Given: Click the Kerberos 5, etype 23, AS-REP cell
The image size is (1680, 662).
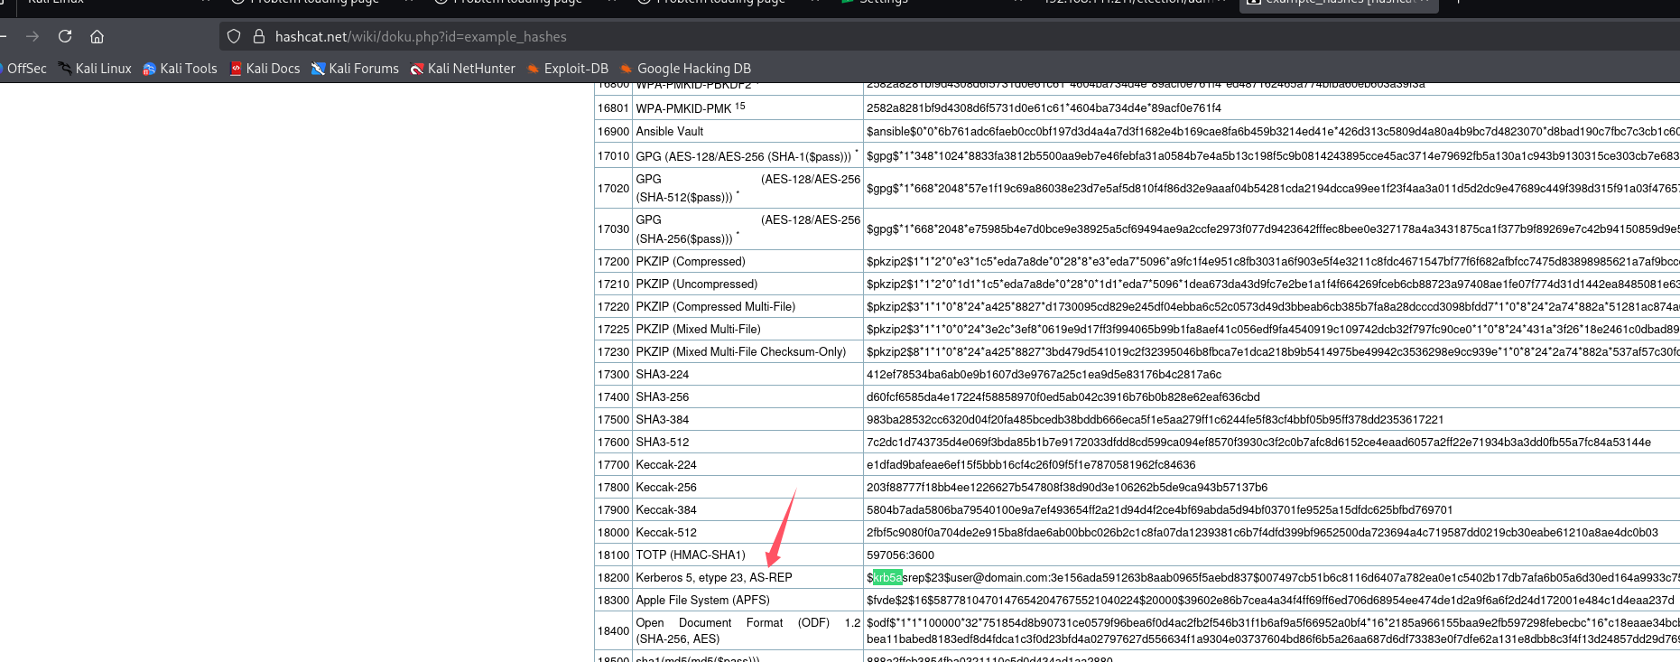Looking at the screenshot, I should click(713, 577).
